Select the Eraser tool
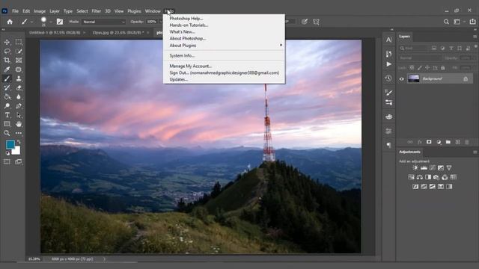The width and height of the screenshot is (479, 269). coord(19,87)
